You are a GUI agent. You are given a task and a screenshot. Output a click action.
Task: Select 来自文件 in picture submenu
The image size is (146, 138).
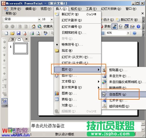click(124, 76)
